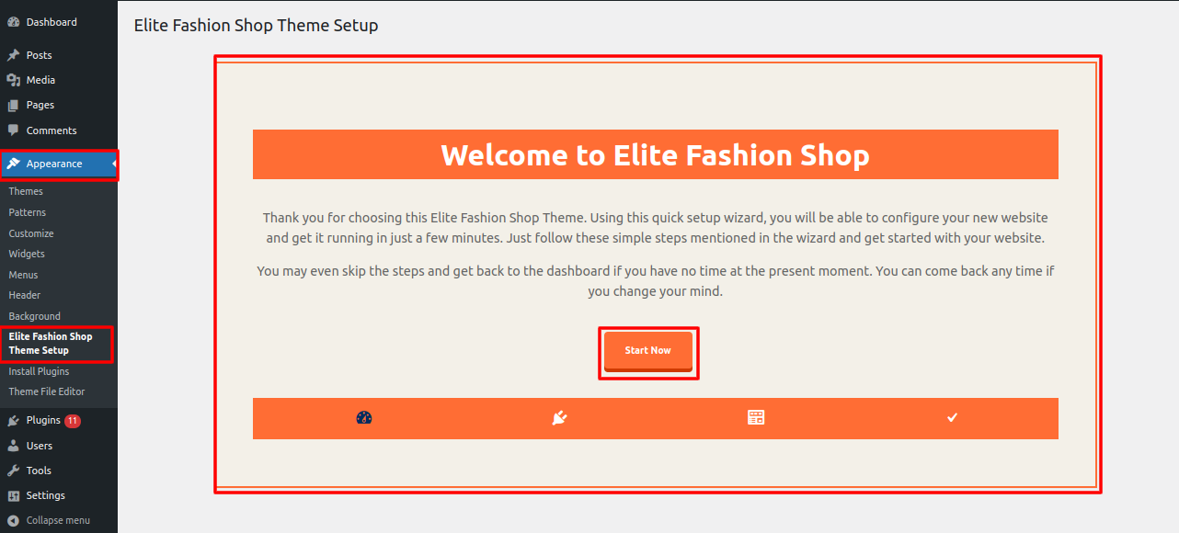Select the plug step icon in the wizard bar
The height and width of the screenshot is (533, 1179).
pos(559,418)
